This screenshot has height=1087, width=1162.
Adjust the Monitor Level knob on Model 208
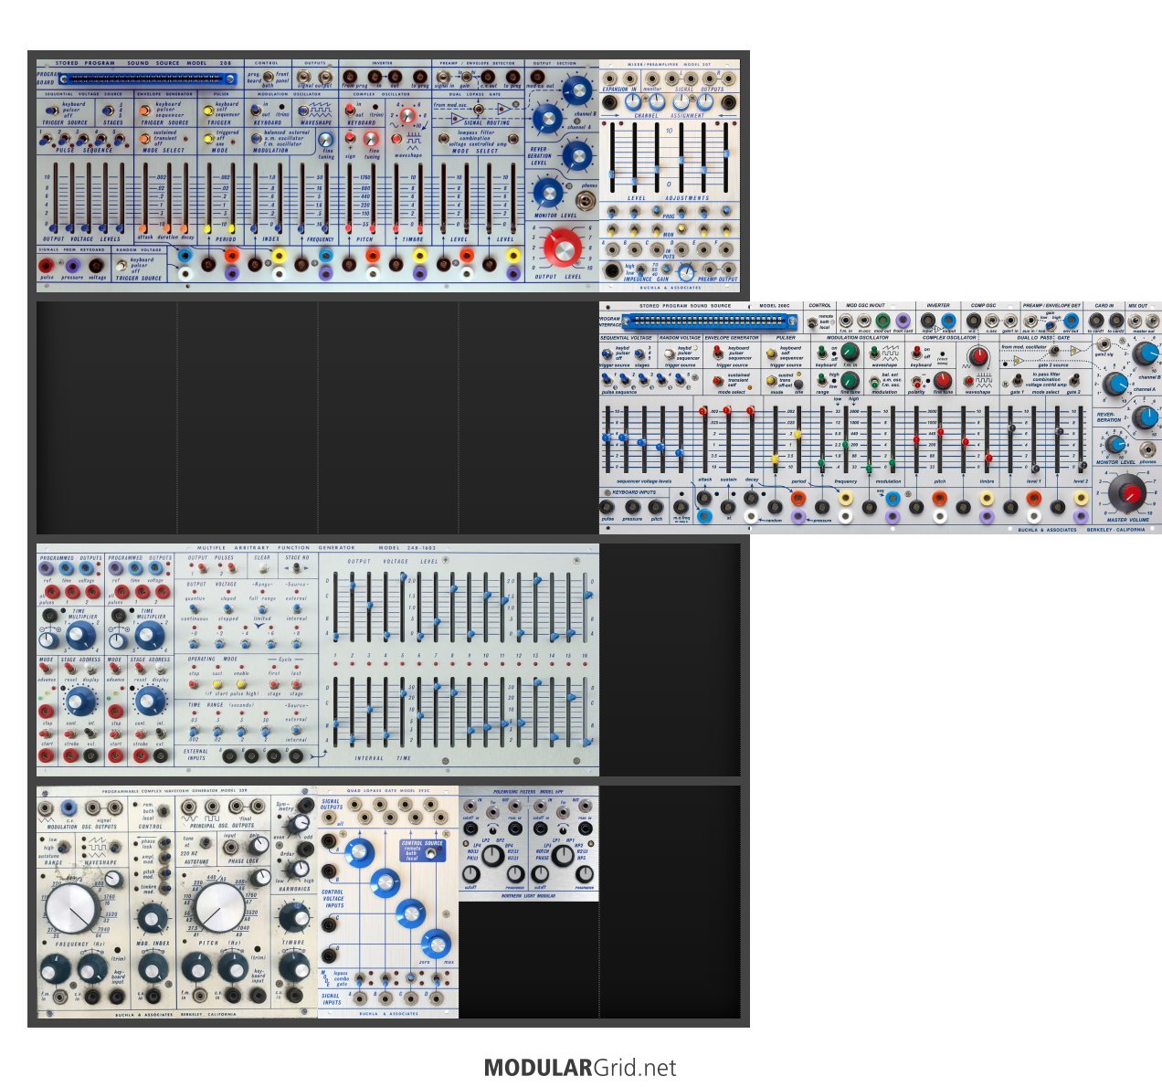click(x=546, y=192)
